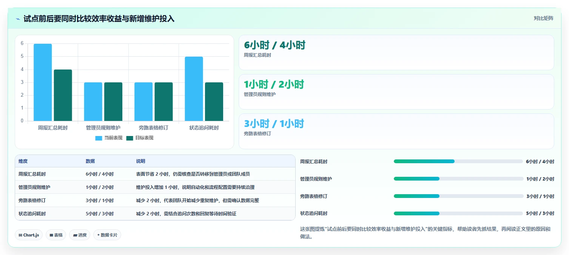
Task: Click the blue 当前表现 bar for 周报汇总耗时
Action: coord(43,82)
